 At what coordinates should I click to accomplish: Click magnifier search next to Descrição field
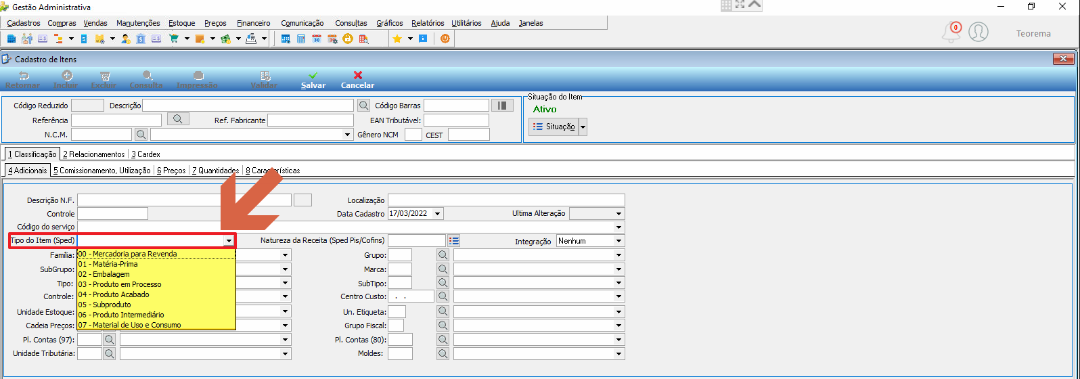point(364,105)
